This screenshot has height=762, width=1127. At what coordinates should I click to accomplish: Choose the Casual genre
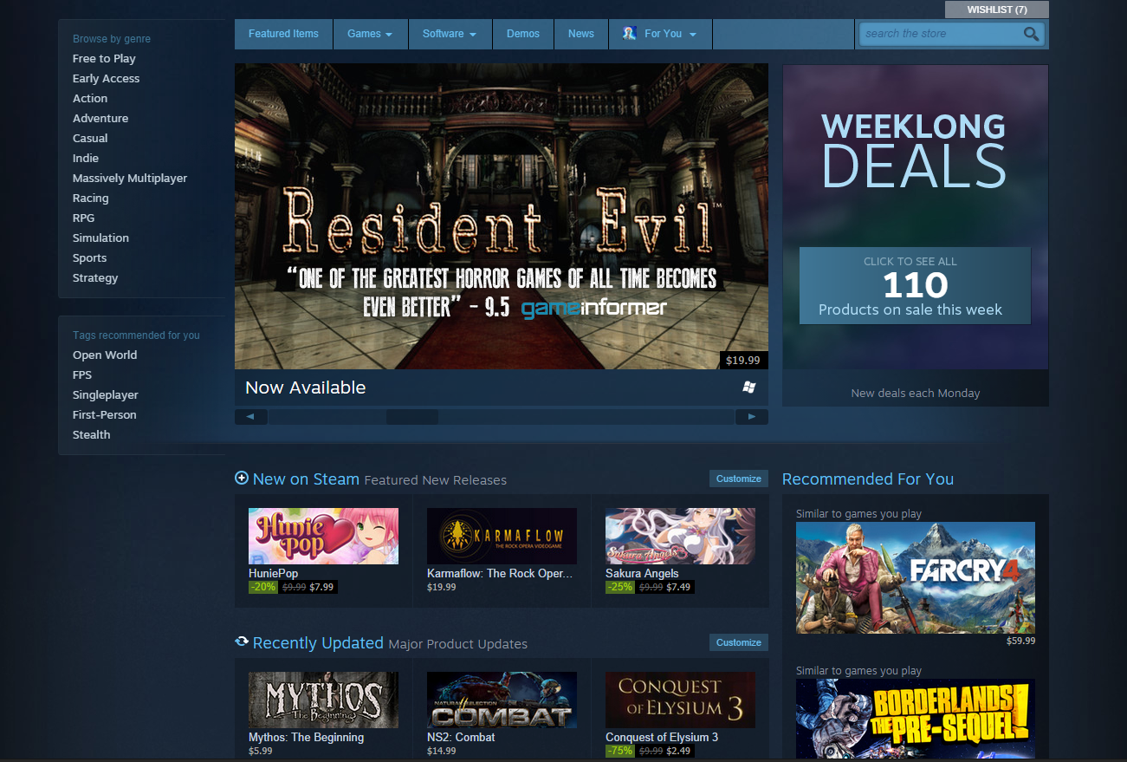[90, 139]
